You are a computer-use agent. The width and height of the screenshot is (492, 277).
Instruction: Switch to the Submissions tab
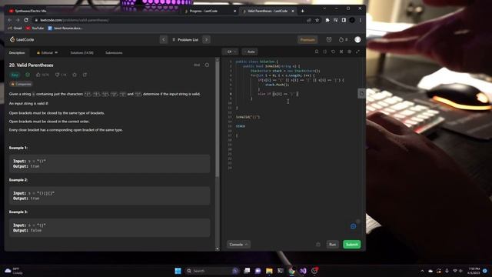tap(114, 53)
